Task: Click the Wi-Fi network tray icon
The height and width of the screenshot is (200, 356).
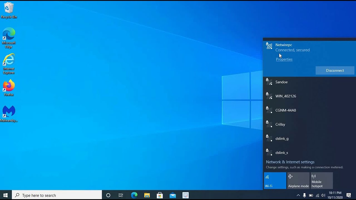Action: click(317, 195)
